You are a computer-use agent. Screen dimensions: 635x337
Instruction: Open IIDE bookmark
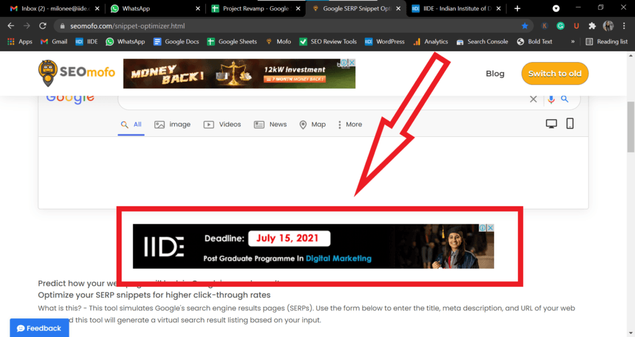pyautogui.click(x=87, y=42)
